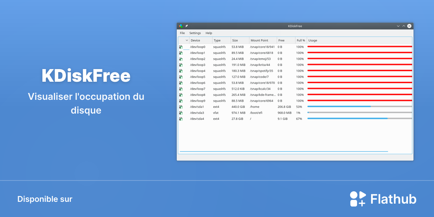Click the KDiskFree app icon in title bar

[181, 26]
